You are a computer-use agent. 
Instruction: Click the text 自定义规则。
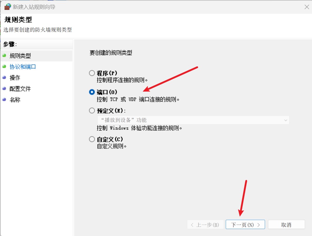112,146
